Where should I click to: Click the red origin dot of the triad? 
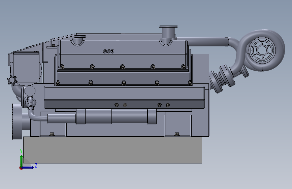click(x=21, y=168)
